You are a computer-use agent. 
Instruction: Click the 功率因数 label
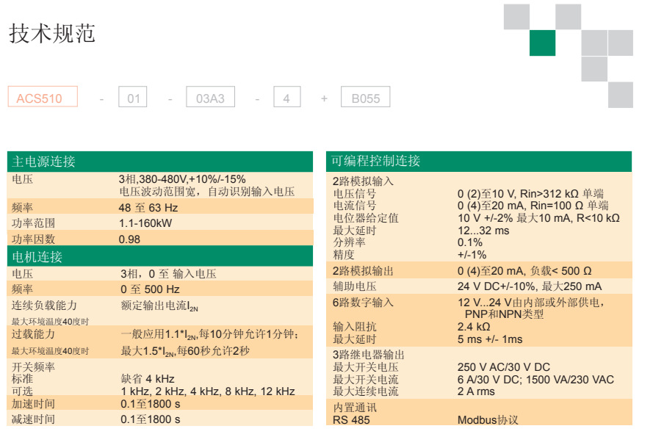(33, 239)
